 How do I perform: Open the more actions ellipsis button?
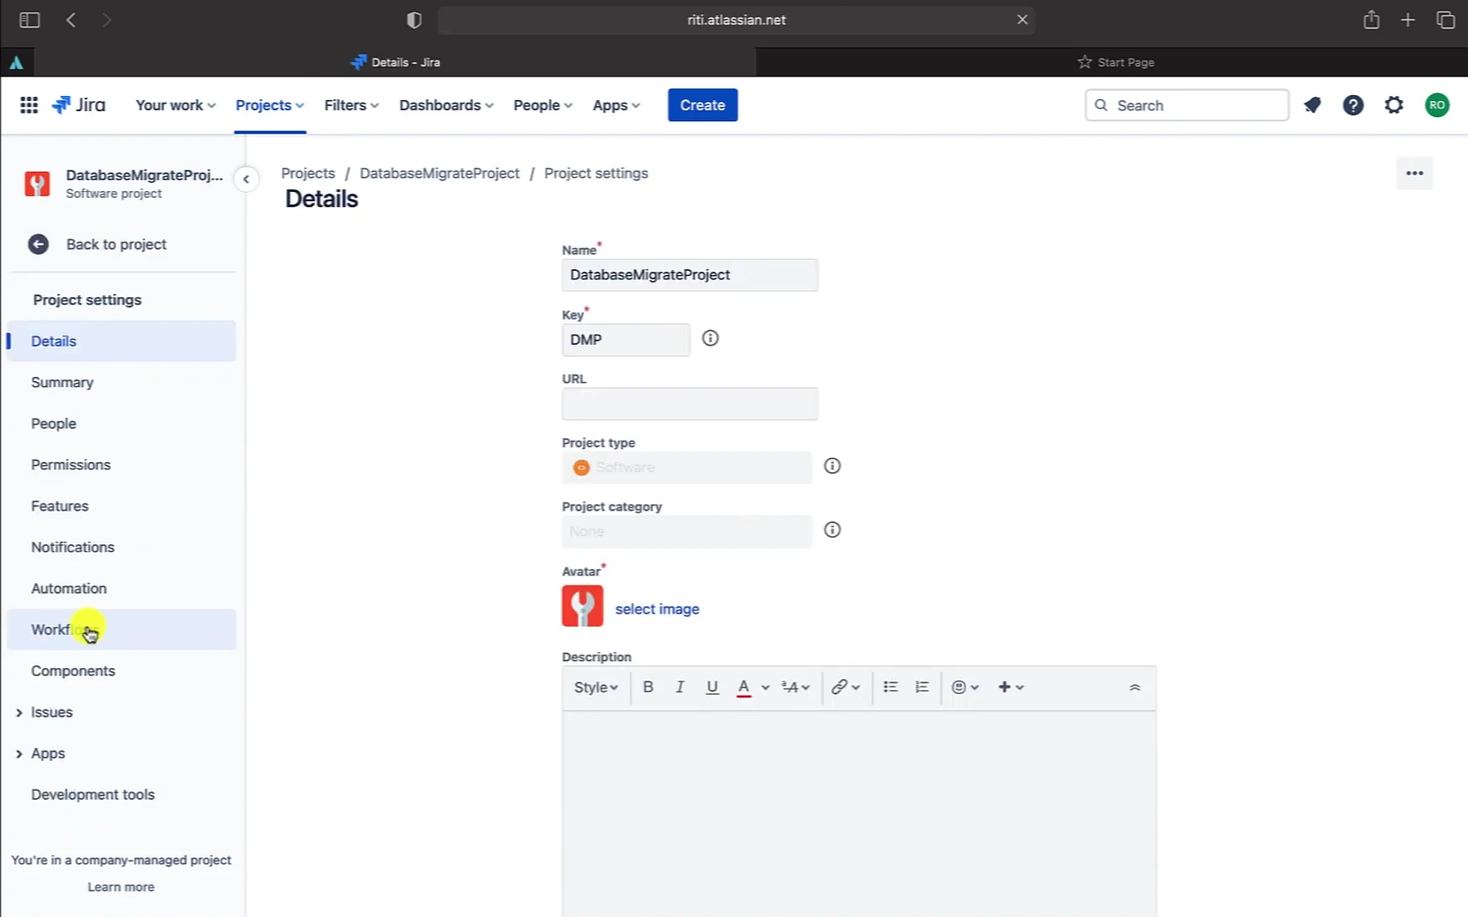point(1414,173)
